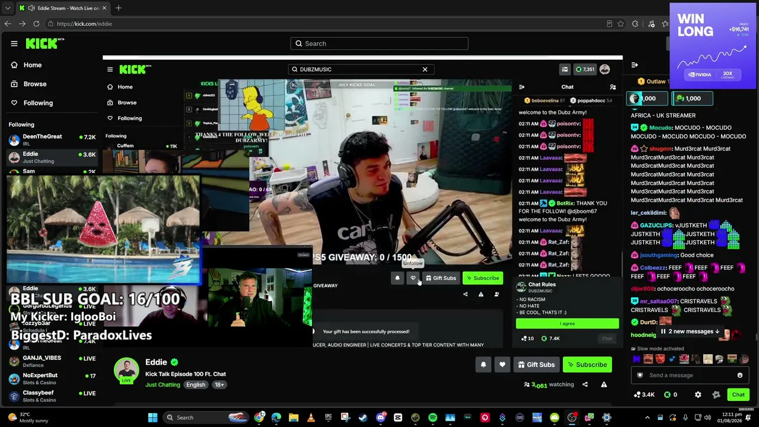
Task: Jump to 2 new messages in chat
Action: click(x=690, y=332)
